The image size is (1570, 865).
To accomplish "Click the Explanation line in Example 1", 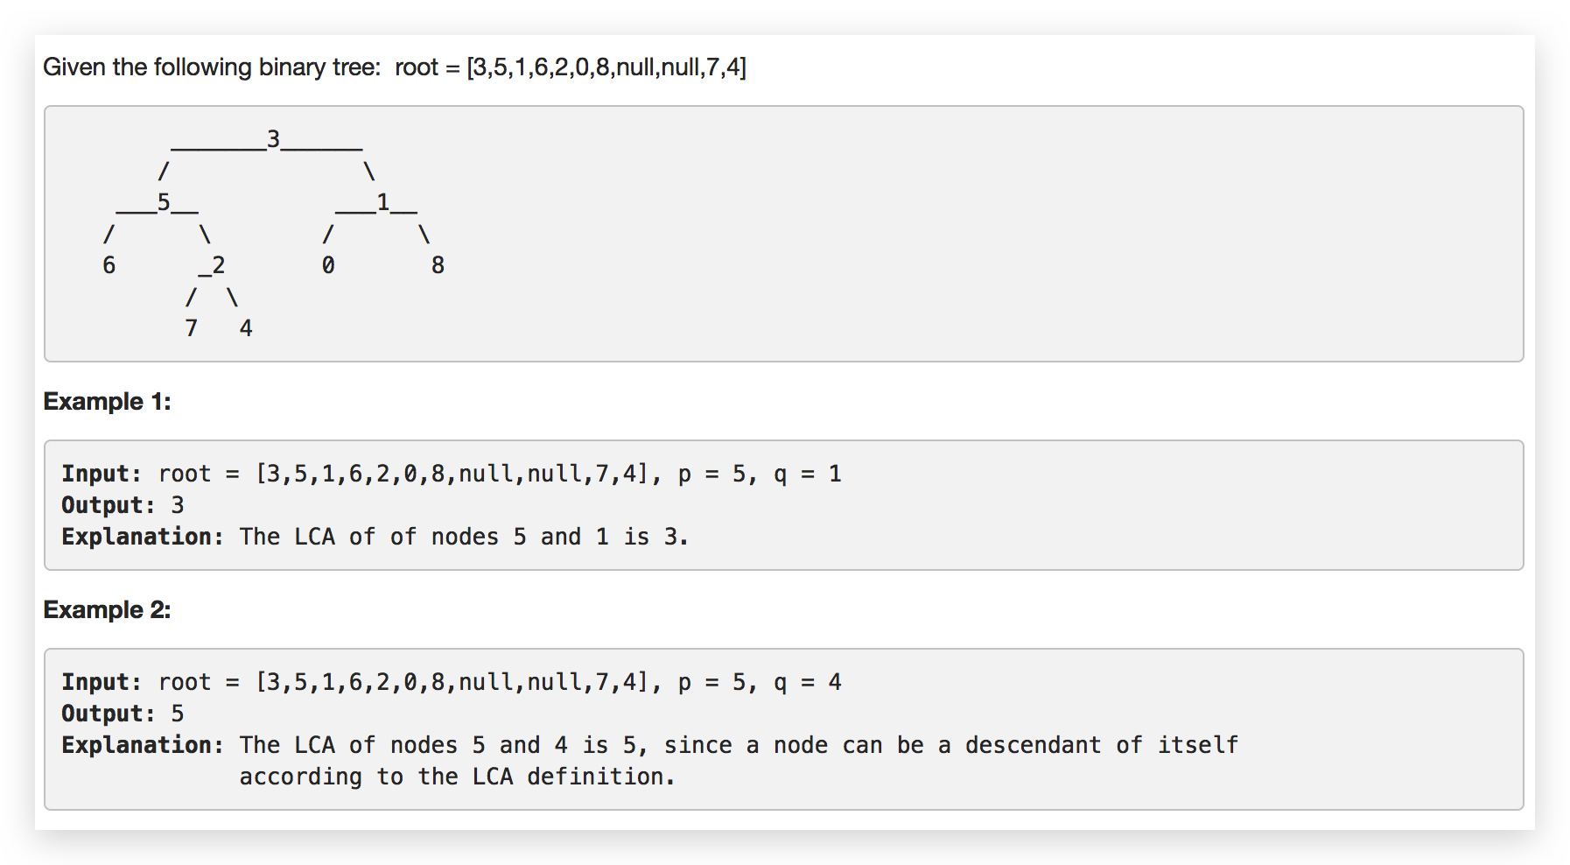I will [375, 537].
